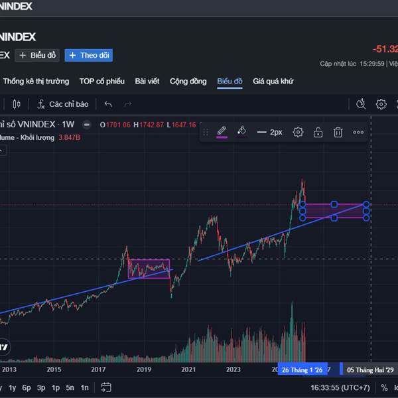
Task: Click the -51.32 price change value
Action: point(385,49)
